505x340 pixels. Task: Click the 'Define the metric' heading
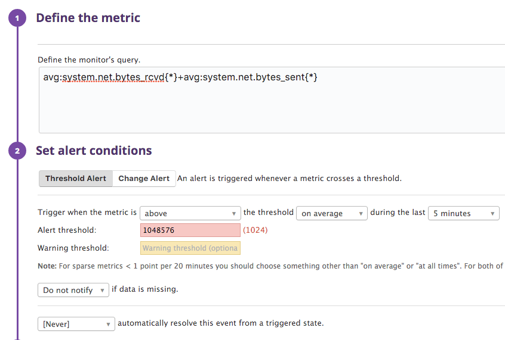[x=88, y=18]
